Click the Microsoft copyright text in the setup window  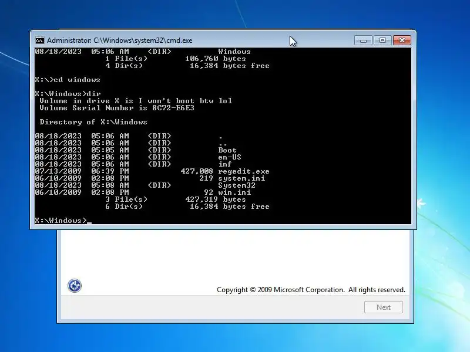click(x=311, y=290)
